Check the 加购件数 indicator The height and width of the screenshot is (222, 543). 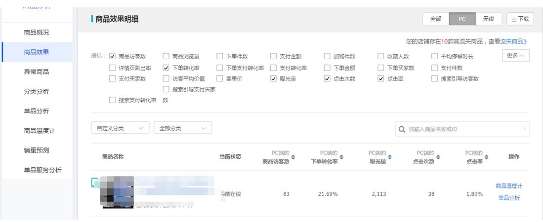coord(327,56)
